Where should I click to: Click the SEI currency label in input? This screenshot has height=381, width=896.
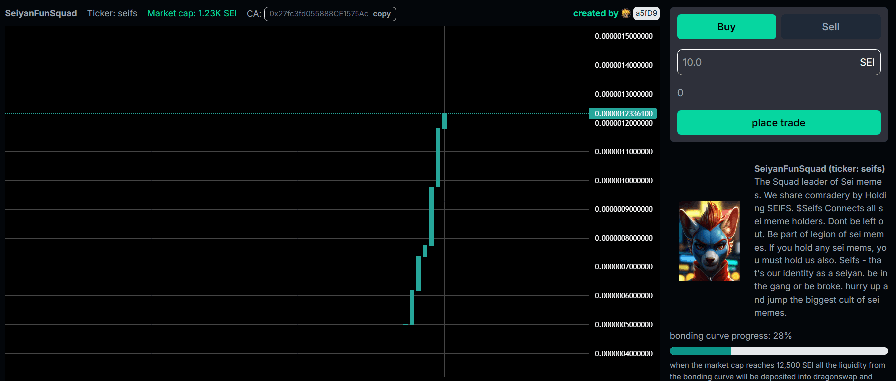point(867,62)
